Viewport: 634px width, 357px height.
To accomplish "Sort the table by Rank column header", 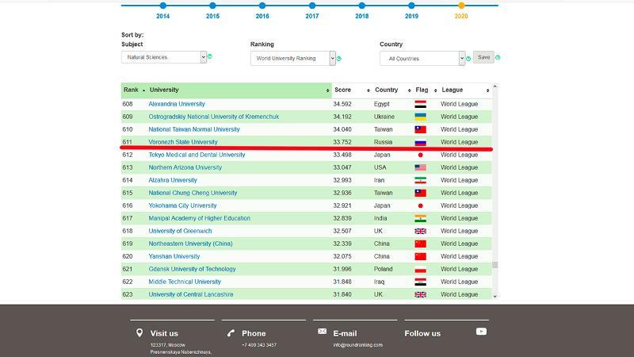I will tap(132, 90).
